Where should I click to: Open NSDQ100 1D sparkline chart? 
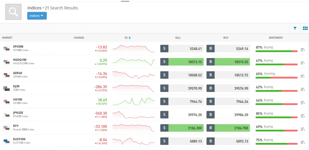(x=134, y=62)
